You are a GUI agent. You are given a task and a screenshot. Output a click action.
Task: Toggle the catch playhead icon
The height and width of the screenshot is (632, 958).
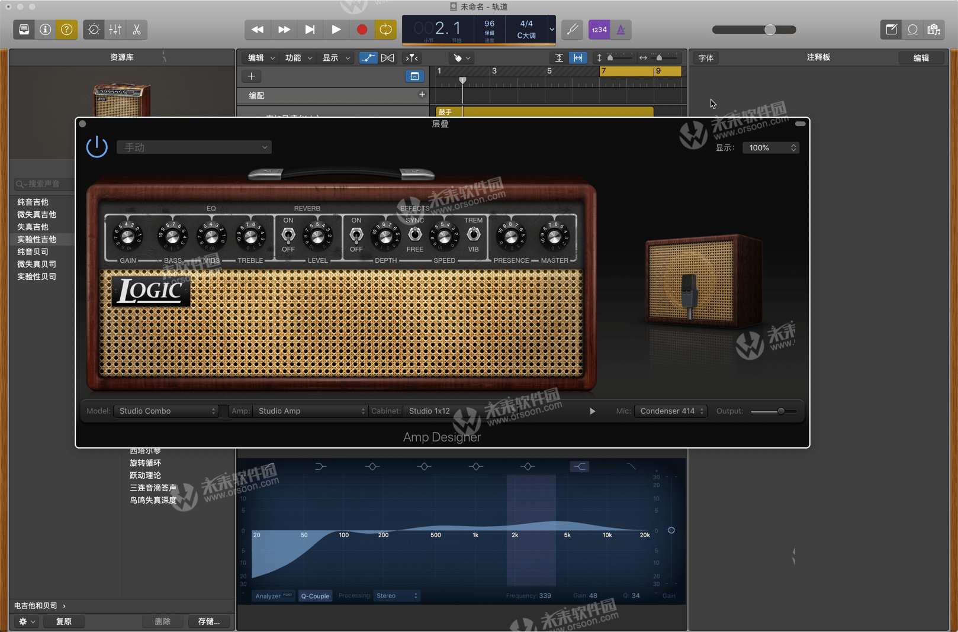pyautogui.click(x=412, y=58)
